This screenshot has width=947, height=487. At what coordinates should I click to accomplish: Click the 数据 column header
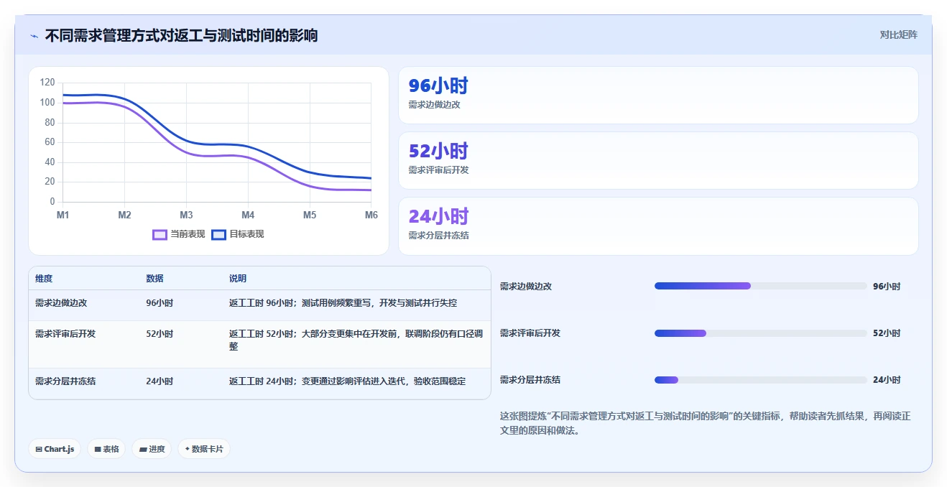tap(154, 279)
